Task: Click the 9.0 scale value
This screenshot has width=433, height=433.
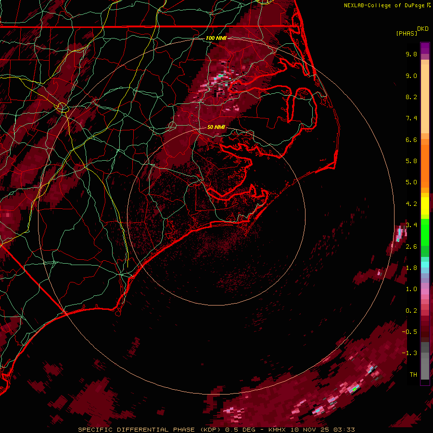Action: point(411,76)
